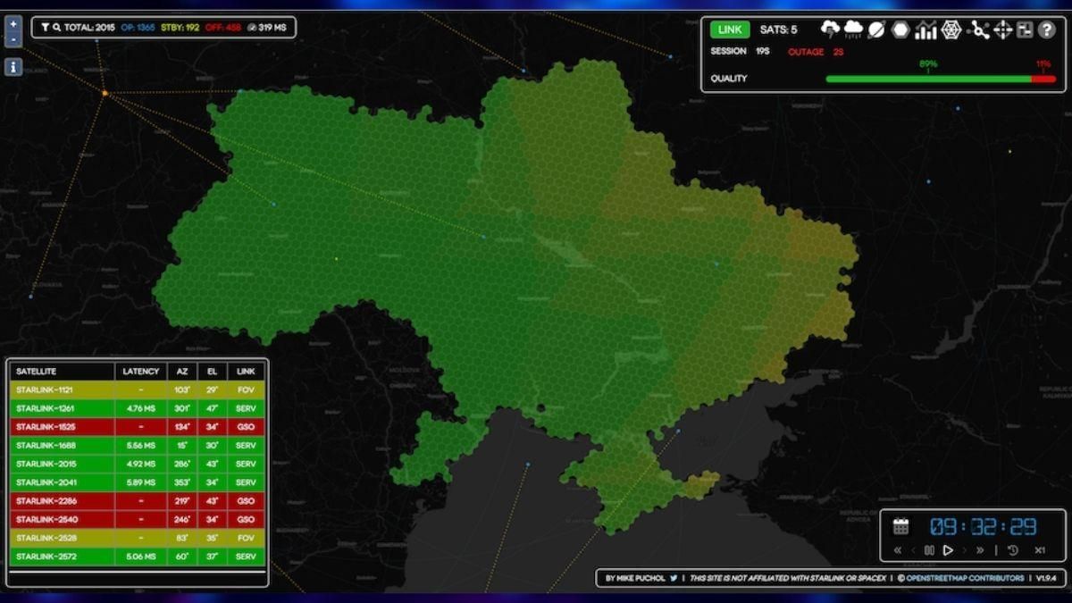Select the cloud cover overlay icon
Viewport: 1072px width, 603px height.
tap(853, 29)
